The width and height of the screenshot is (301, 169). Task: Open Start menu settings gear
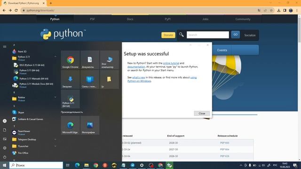point(5,148)
